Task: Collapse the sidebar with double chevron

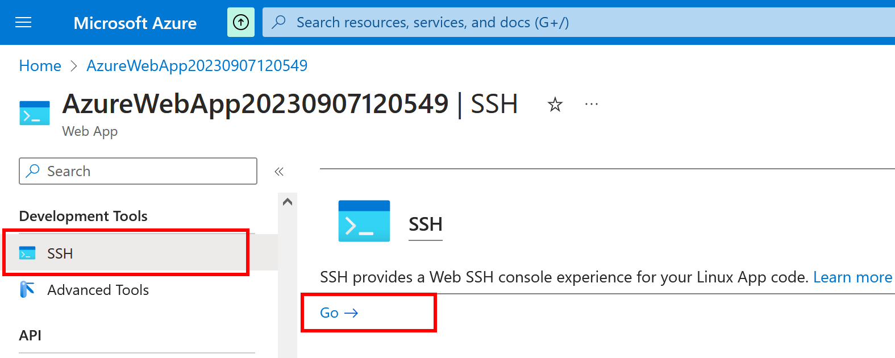Action: click(279, 172)
